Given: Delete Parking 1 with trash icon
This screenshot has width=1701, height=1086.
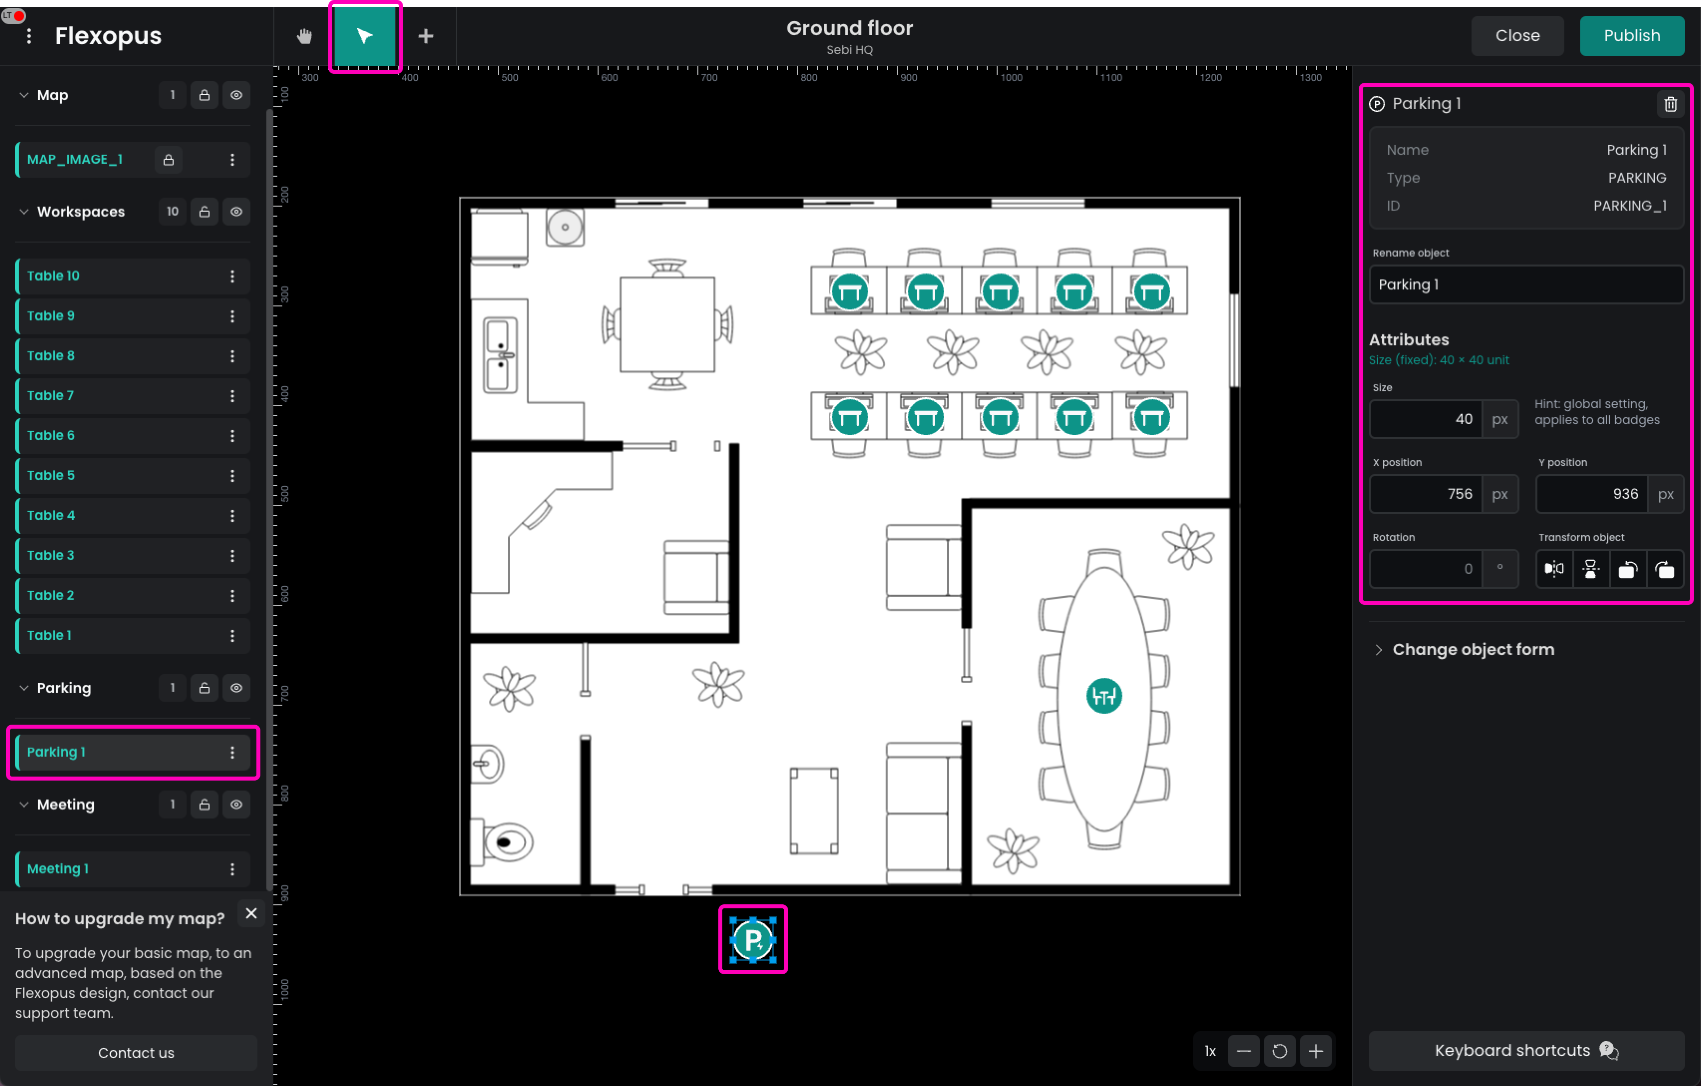Looking at the screenshot, I should 1670,104.
